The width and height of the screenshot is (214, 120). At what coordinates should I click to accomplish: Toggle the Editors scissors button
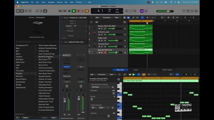pos(45,11)
